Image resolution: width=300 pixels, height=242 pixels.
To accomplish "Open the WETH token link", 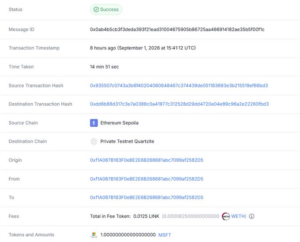I will 238,216.
